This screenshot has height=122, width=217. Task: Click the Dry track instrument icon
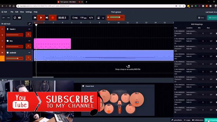click(x=7, y=41)
